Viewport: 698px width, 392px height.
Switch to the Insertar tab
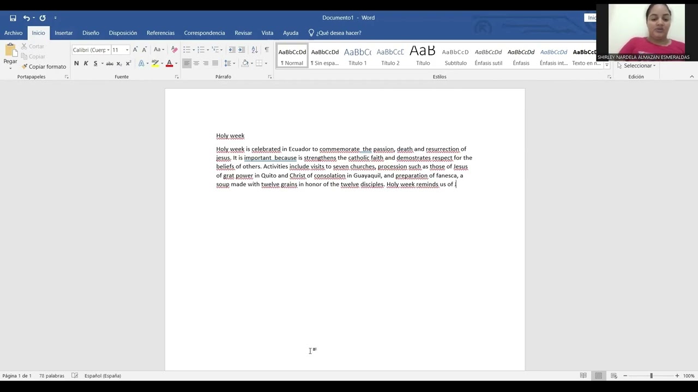64,33
